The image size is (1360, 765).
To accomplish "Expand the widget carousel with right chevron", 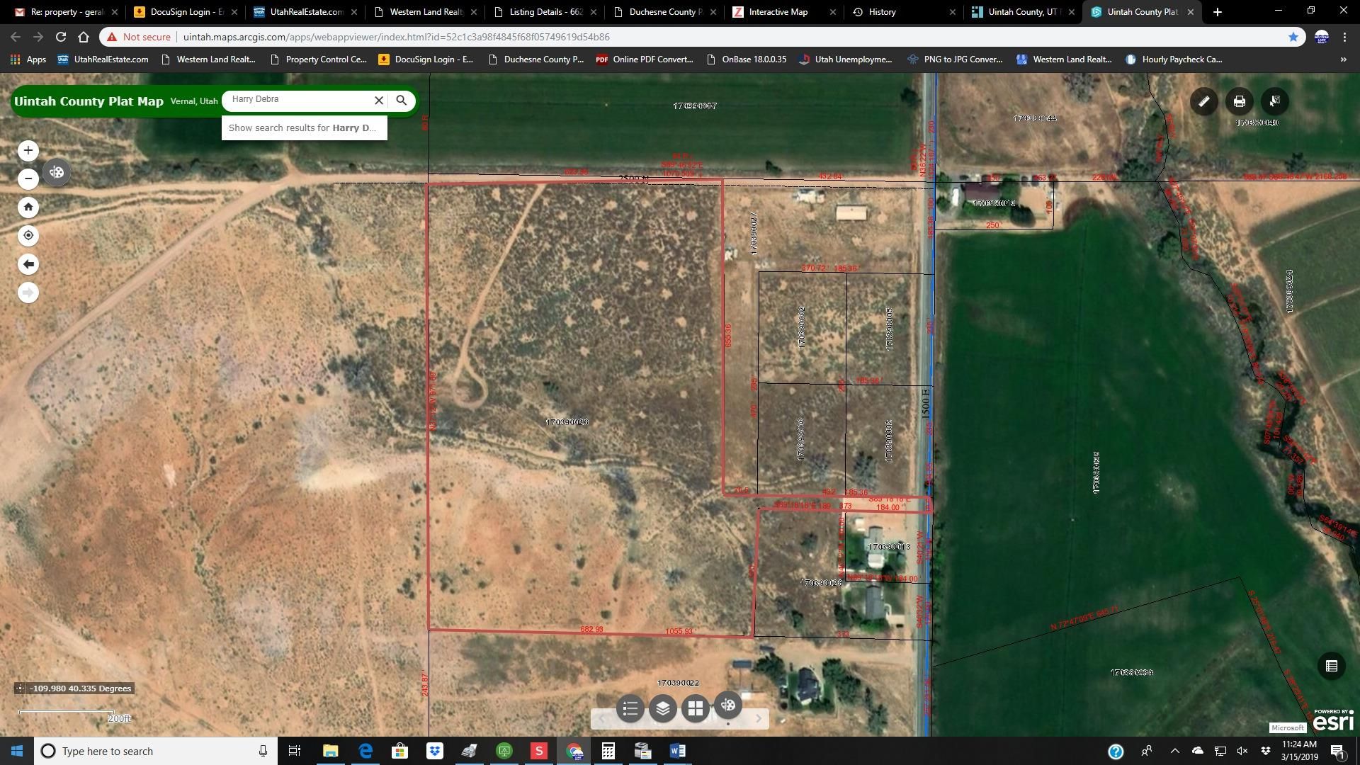I will tap(758, 718).
